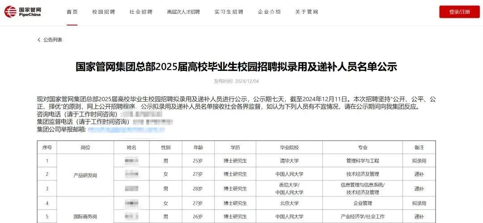The width and height of the screenshot is (483, 223).
Task: Click the 毕业院校 column header
Action: click(289, 148)
